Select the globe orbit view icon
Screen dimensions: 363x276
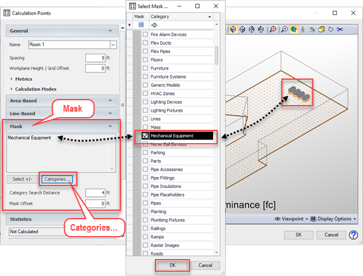point(293,28)
